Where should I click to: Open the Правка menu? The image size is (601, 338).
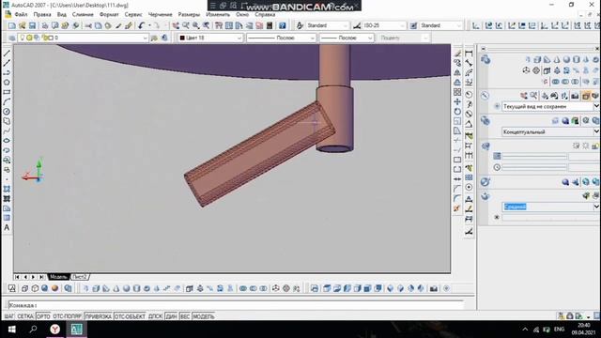[42, 15]
